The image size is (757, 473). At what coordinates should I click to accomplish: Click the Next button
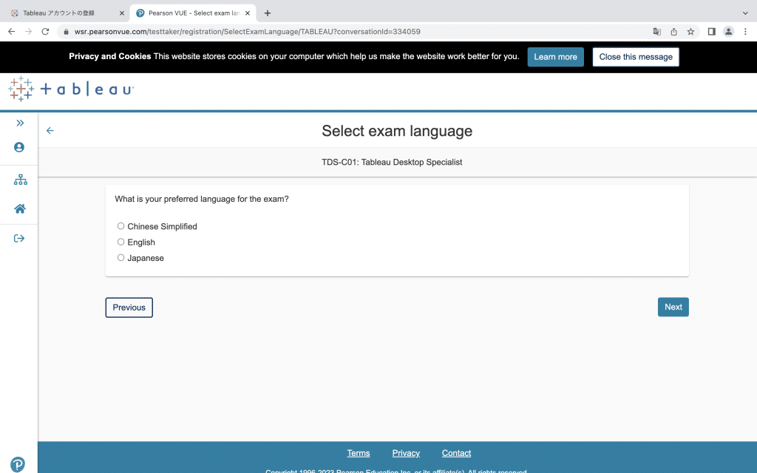[673, 307]
